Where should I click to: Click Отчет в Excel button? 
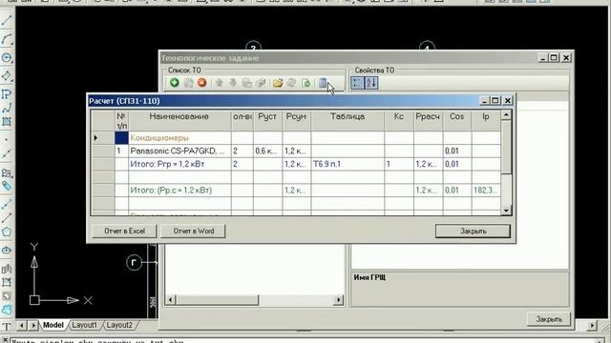point(125,231)
